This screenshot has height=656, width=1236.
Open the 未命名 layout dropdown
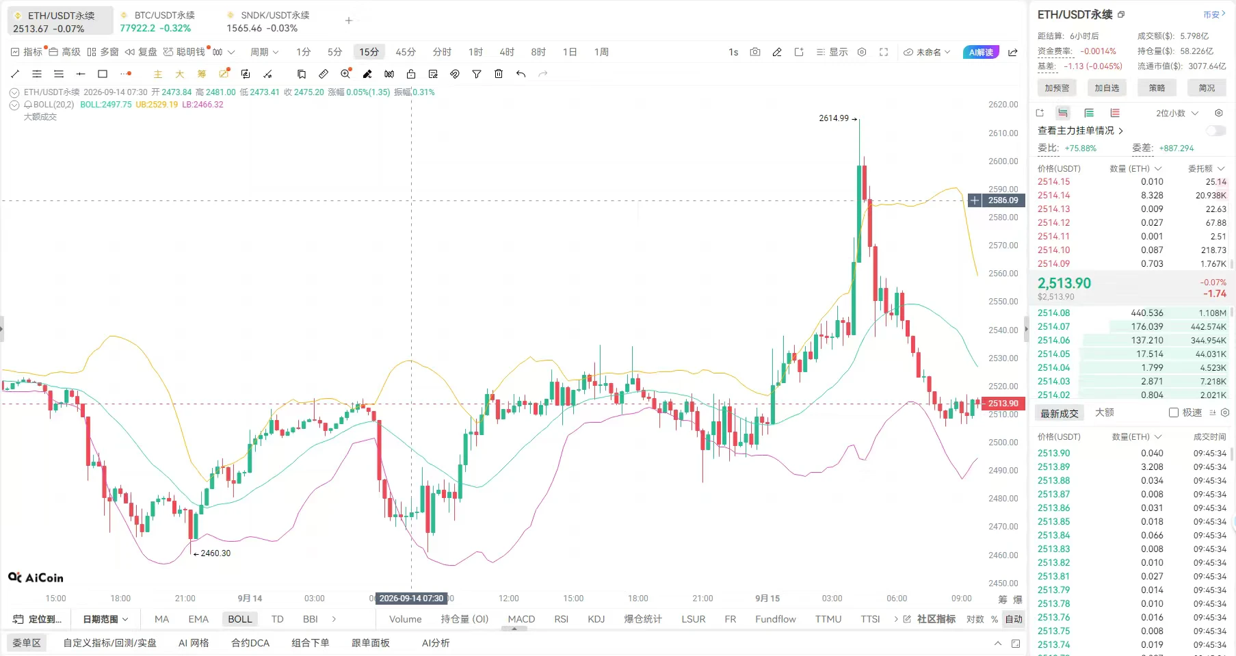[x=928, y=52]
